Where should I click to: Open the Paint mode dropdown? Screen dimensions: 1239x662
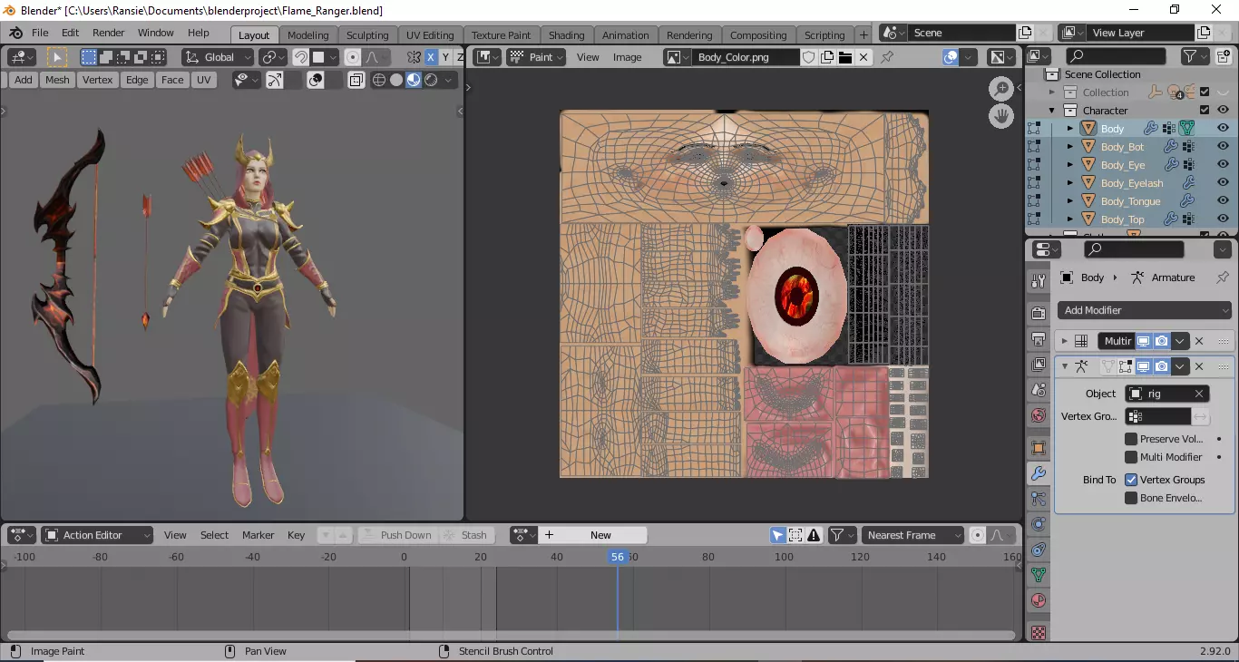pyautogui.click(x=536, y=57)
